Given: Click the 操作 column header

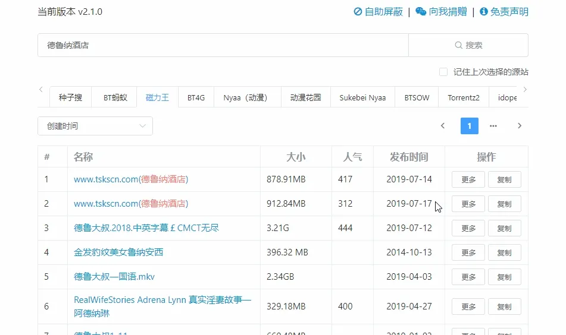Looking at the screenshot, I should tap(486, 157).
